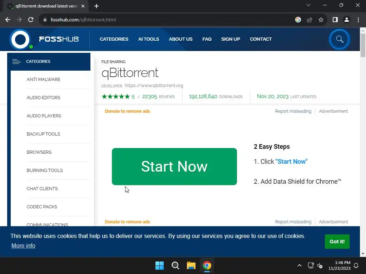Click the Chrome forward arrow

(x=19, y=20)
